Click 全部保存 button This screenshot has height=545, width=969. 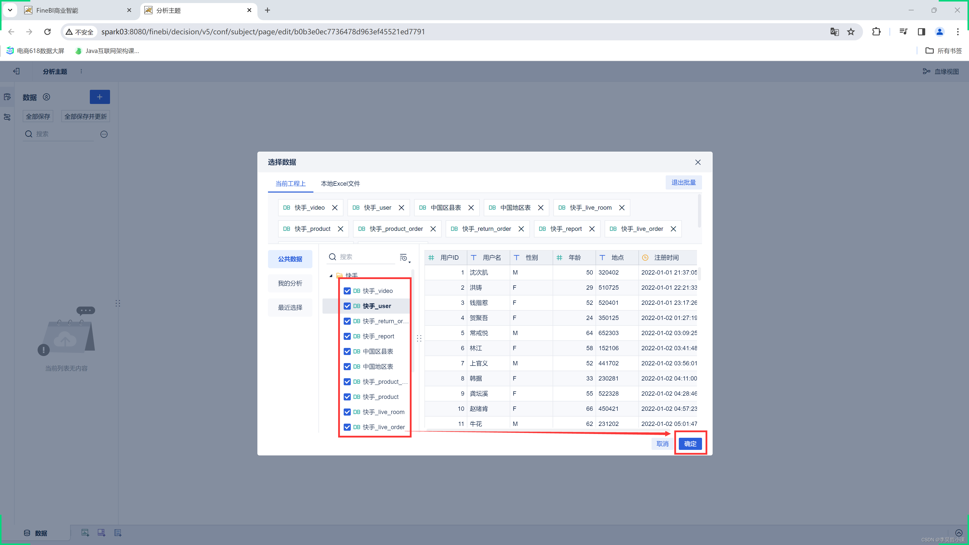[38, 117]
